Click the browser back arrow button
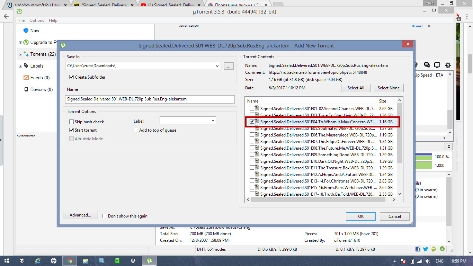Image resolution: width=473 pixels, height=266 pixels. 6,16
